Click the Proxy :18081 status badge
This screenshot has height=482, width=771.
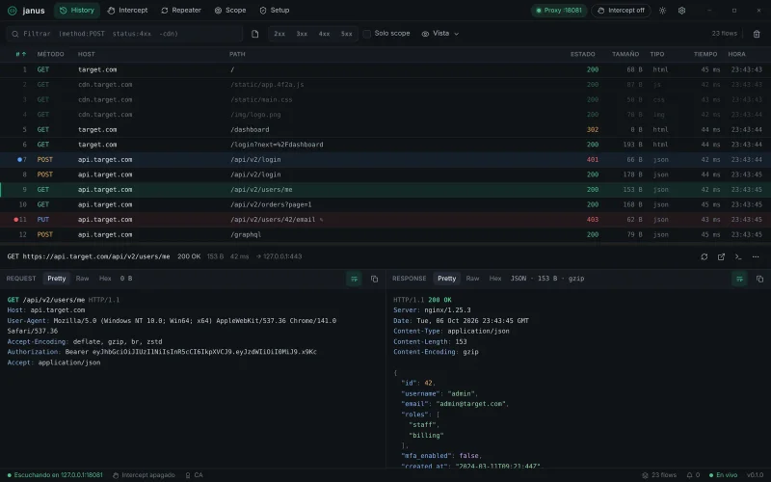tap(559, 11)
